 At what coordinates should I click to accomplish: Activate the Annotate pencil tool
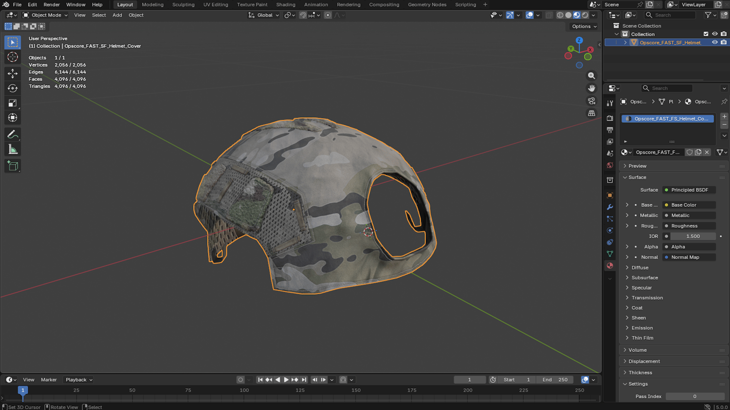13,135
